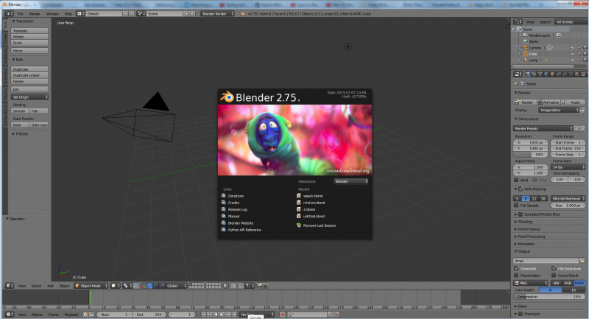Adjust the resolution 50% scale slider

[x=530, y=155]
